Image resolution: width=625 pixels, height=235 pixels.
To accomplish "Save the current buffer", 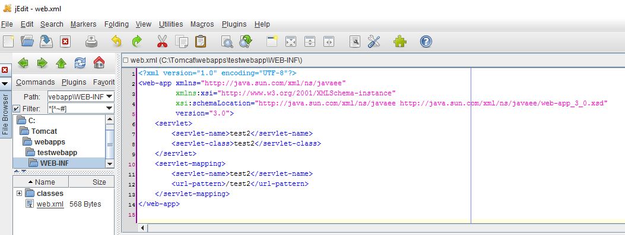I will click(46, 41).
